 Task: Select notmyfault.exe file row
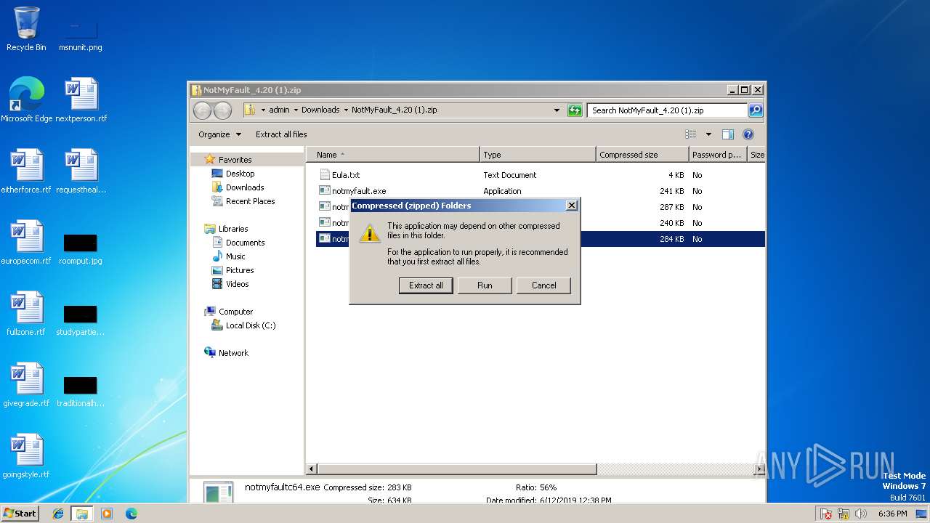coord(541,191)
